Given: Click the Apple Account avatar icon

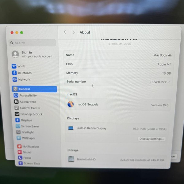Looking at the screenshot, I should click(15, 54).
